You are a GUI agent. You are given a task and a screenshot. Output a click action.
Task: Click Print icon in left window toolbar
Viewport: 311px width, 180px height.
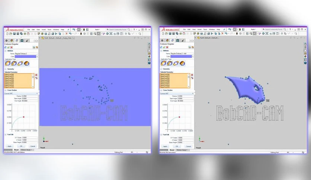tap(46, 34)
